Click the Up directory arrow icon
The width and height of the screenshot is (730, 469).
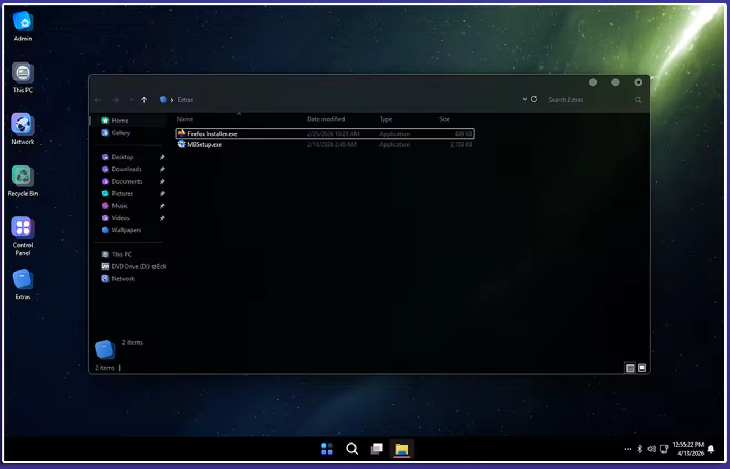point(144,100)
